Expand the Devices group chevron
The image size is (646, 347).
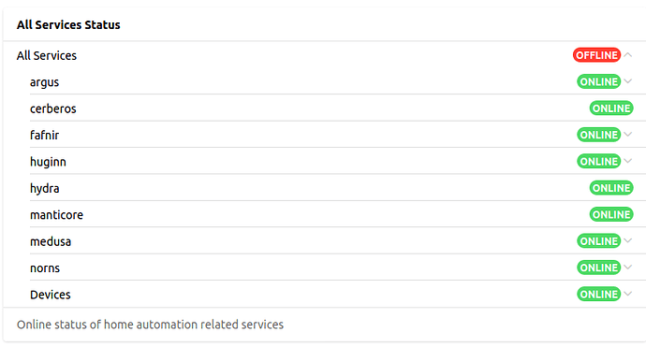628,295
